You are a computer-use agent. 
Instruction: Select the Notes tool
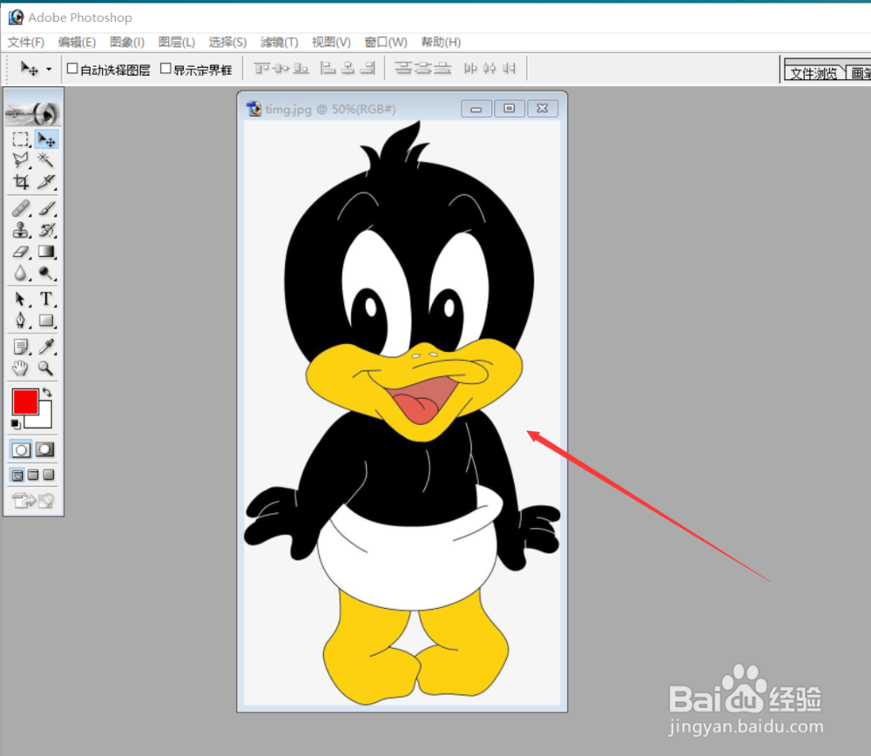point(21,347)
